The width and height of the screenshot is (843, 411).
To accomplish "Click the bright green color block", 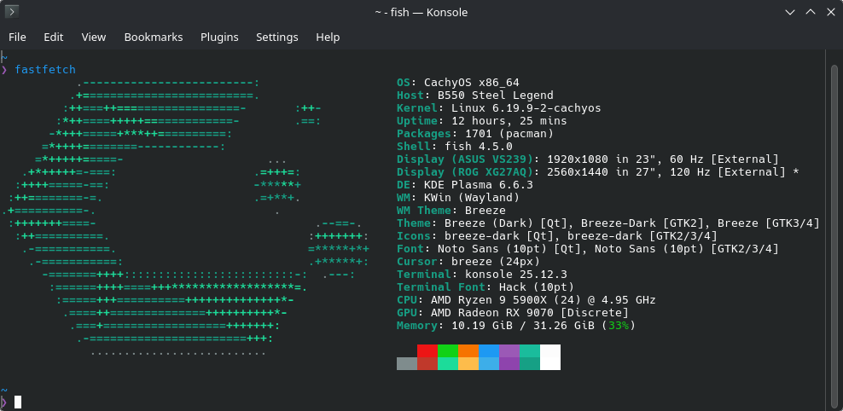I will [x=448, y=350].
